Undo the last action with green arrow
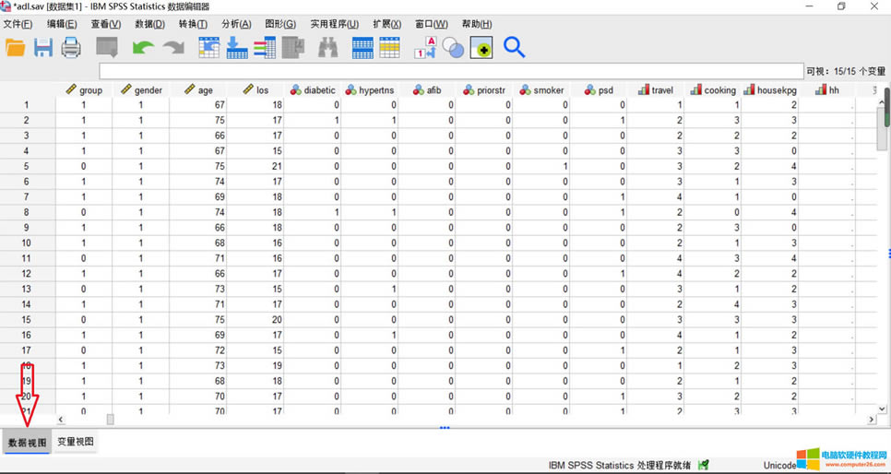This screenshot has height=474, width=891. pyautogui.click(x=143, y=48)
